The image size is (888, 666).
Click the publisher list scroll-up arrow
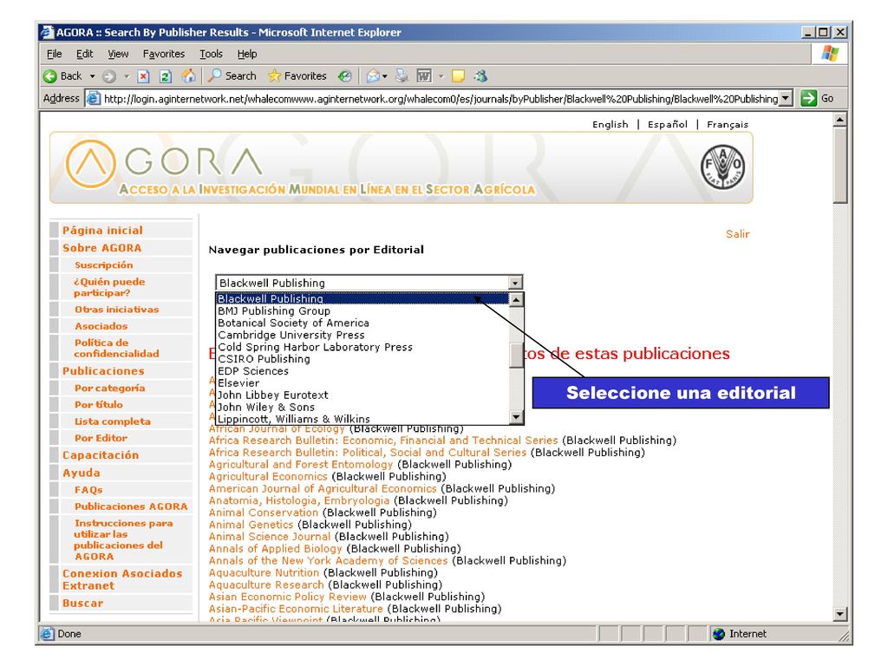click(515, 299)
